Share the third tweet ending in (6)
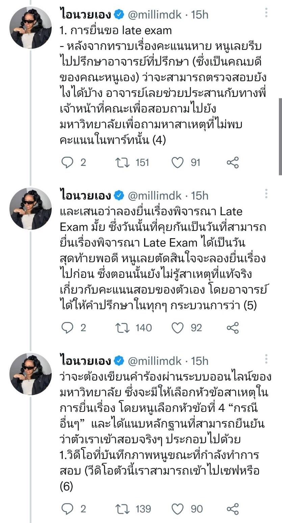282x523 pixels. (233, 509)
